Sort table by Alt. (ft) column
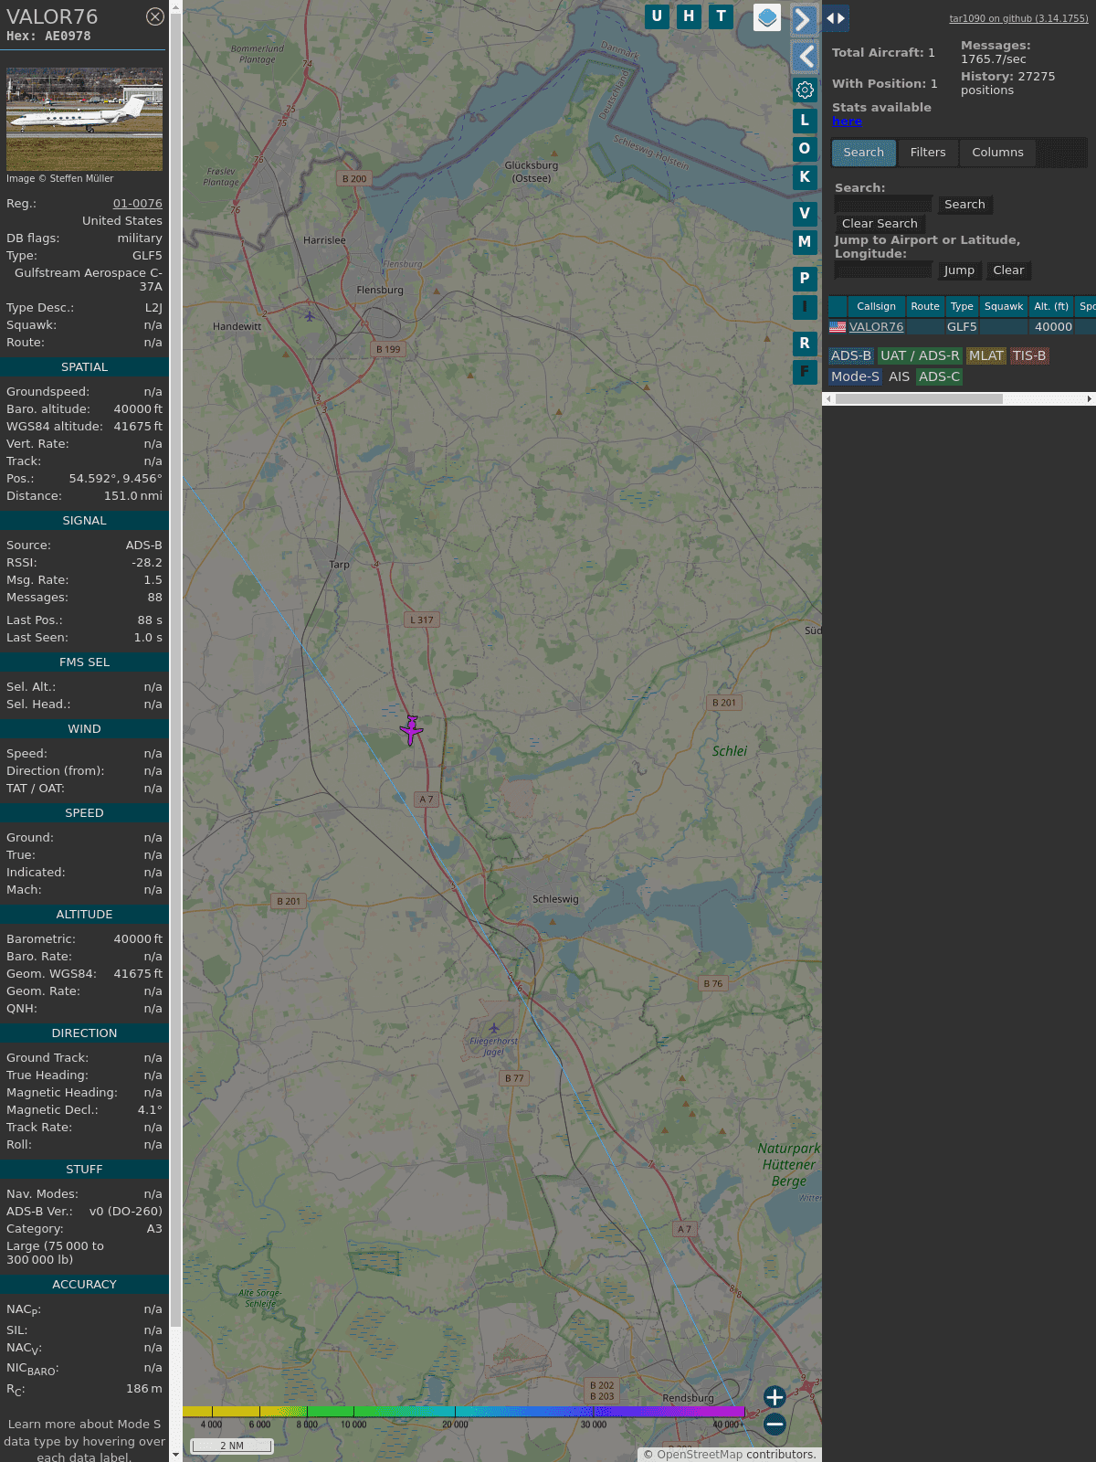This screenshot has height=1462, width=1096. tap(1051, 307)
